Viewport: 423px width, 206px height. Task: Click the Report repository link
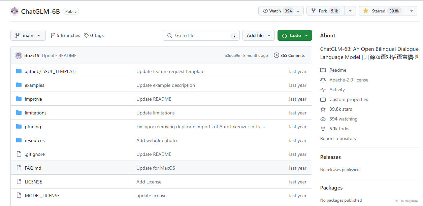point(338,138)
